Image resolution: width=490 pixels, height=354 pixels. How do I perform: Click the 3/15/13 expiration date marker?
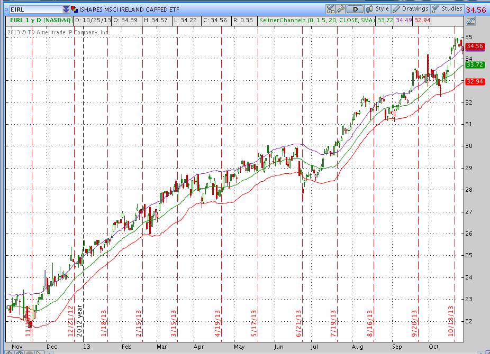point(174,323)
